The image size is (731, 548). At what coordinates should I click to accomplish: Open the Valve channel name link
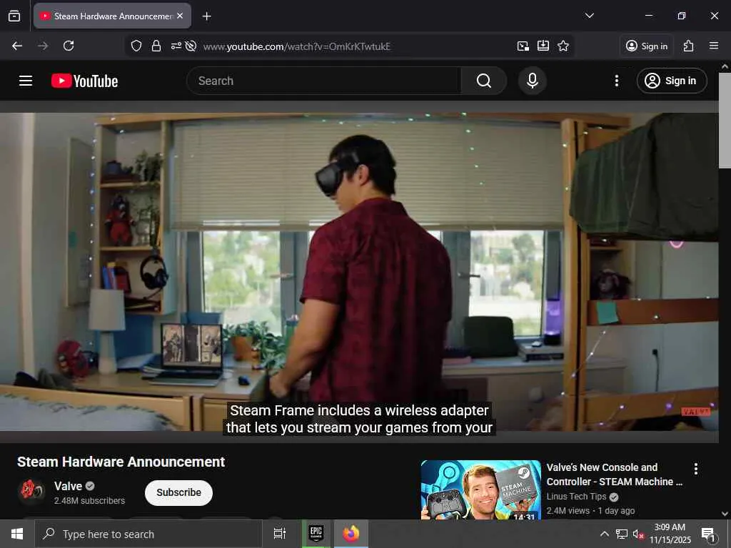[68, 486]
